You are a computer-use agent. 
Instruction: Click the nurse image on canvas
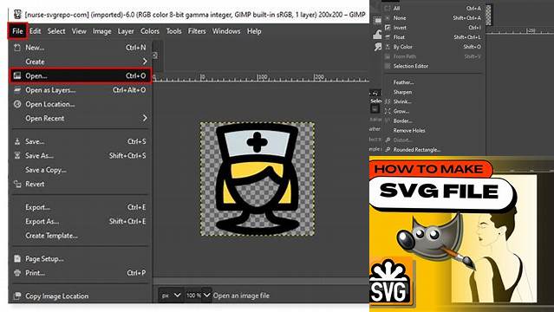257,179
